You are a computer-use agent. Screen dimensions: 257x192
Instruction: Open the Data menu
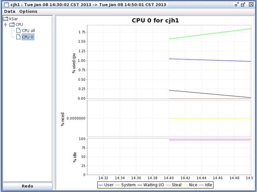click(x=10, y=12)
